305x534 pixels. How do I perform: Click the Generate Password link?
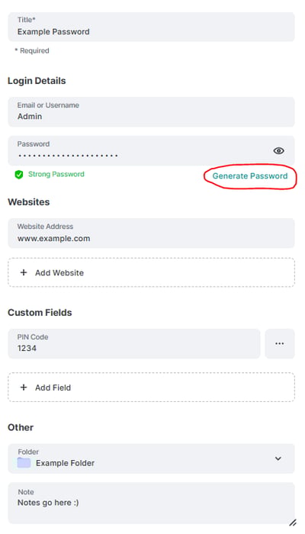[250, 176]
